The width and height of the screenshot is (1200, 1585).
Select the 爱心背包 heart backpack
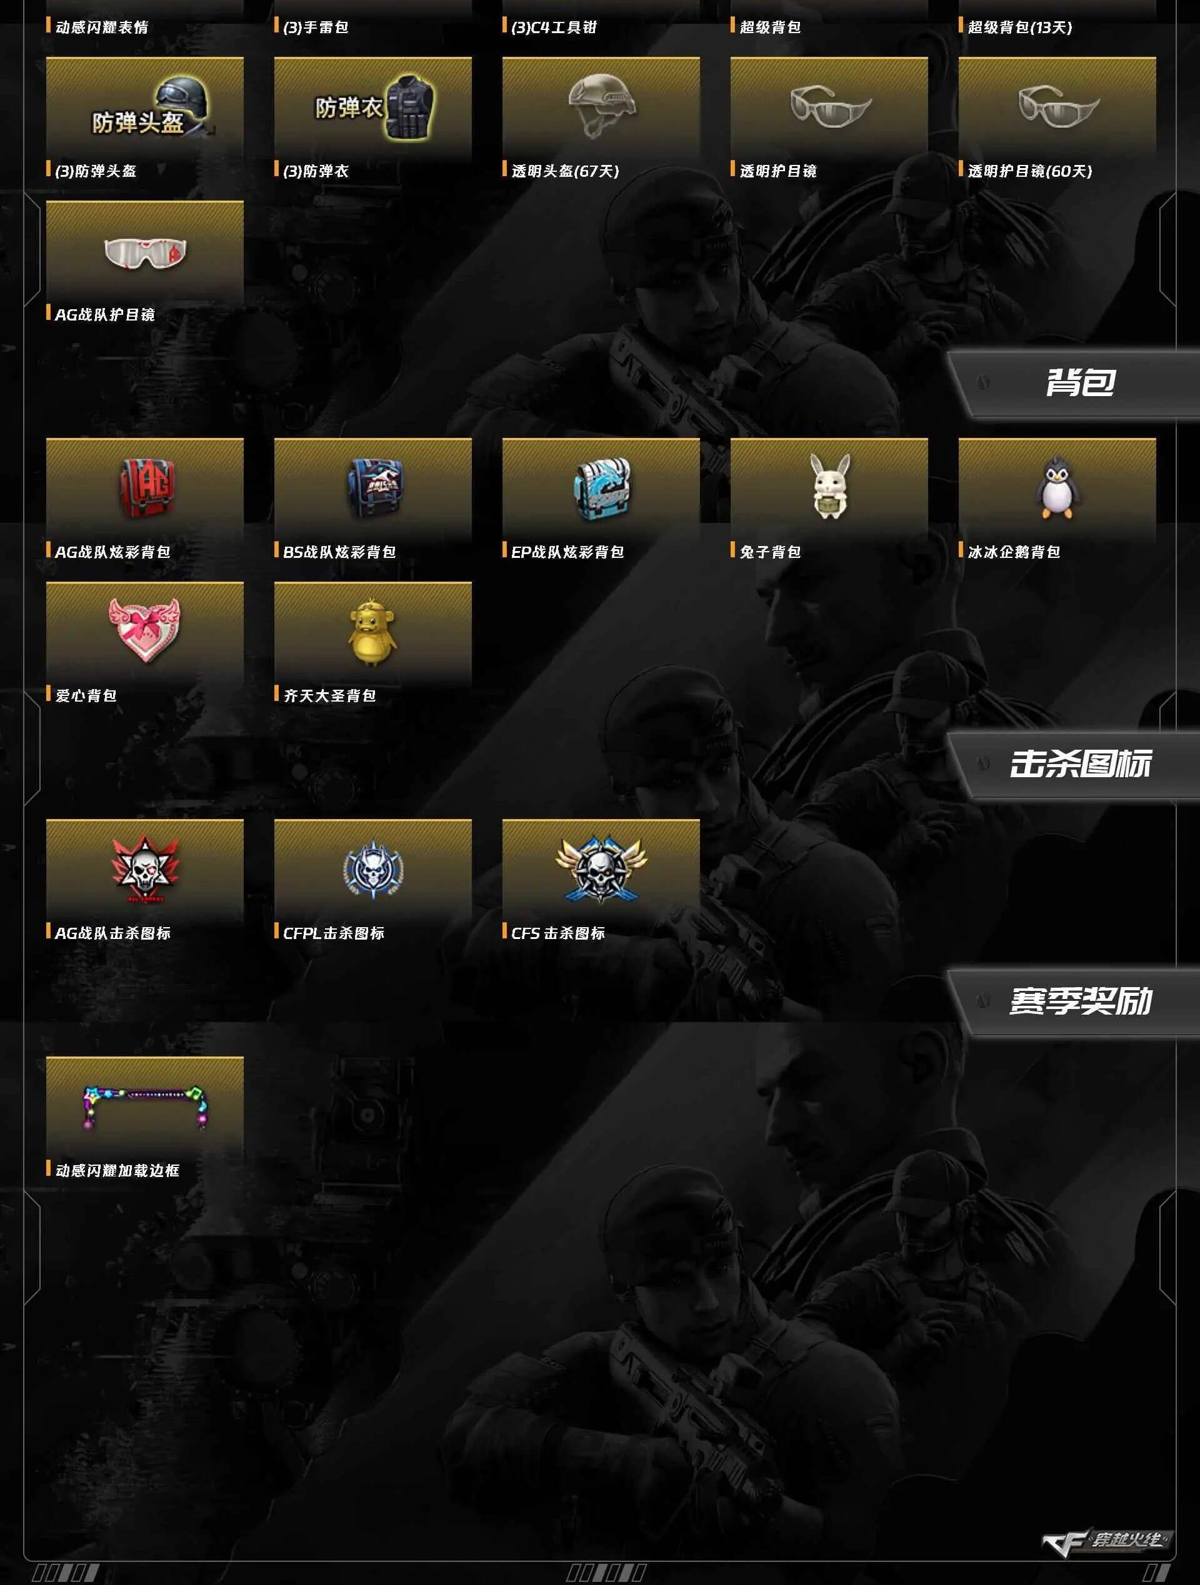coord(145,633)
